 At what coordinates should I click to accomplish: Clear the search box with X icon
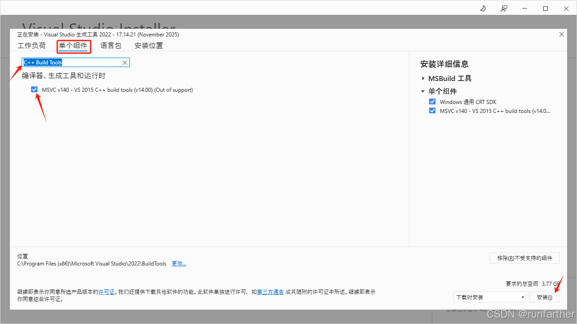(x=125, y=63)
